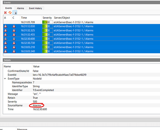Screen dimensions: 160x130
Task: Toggle the auto-scroll events toolbar button
Action: pyautogui.click(x=15, y=12)
